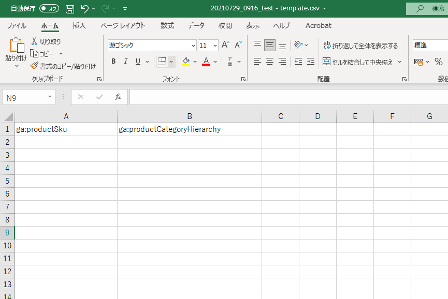Click the Accounting number format icon
This screenshot has width=448, height=299.
coord(418,62)
